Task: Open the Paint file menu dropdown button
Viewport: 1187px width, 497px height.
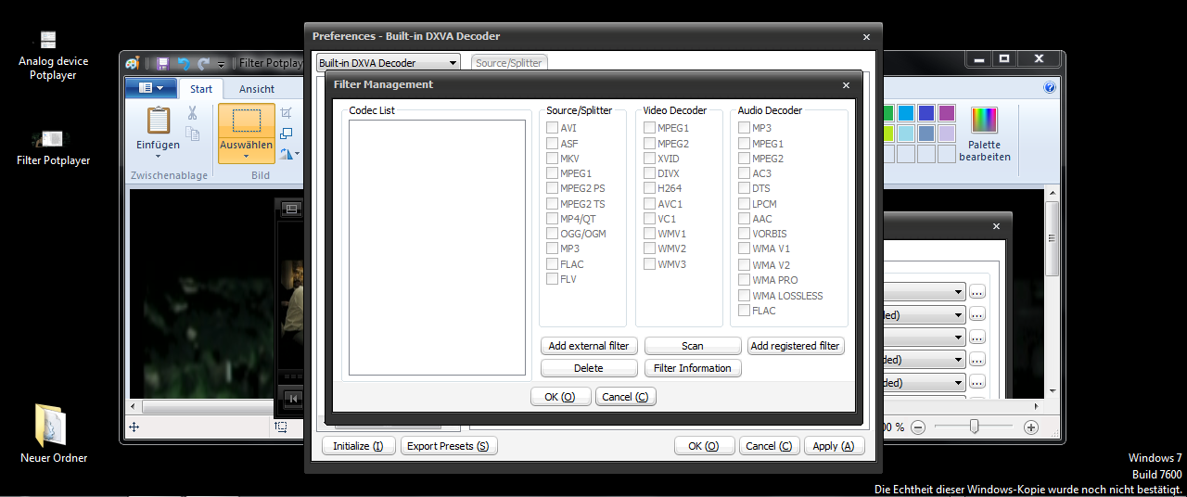Action: 150,88
